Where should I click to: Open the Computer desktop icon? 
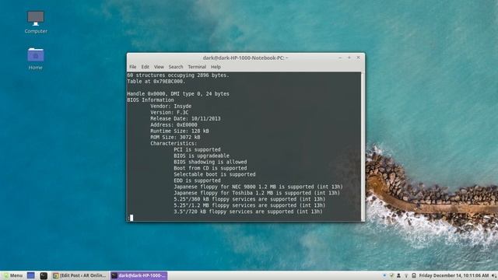coord(36,22)
